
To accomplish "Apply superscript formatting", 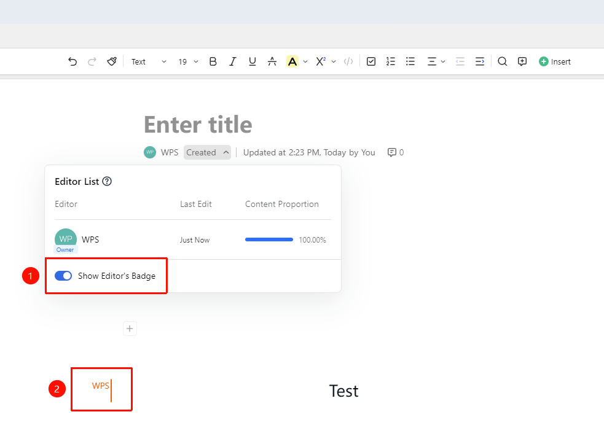I will (321, 61).
